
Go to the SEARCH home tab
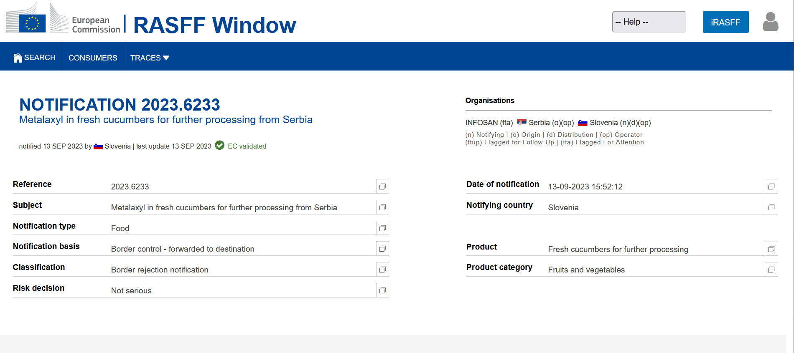(x=35, y=58)
